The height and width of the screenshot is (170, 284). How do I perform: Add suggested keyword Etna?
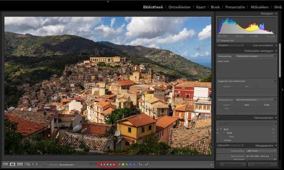pyautogui.click(x=247, y=87)
